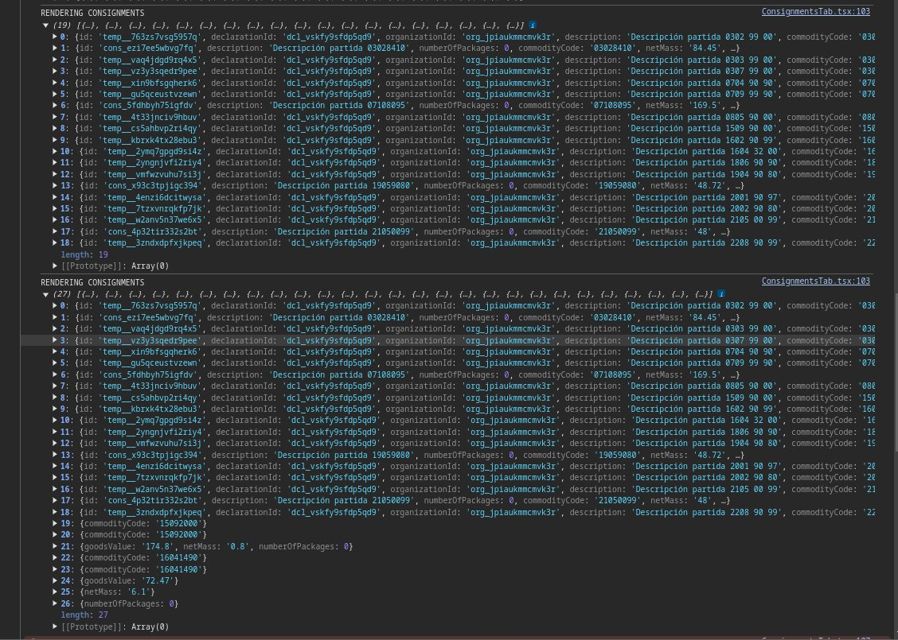Expand [[Prototype]] under the length 19 array

tap(55, 266)
